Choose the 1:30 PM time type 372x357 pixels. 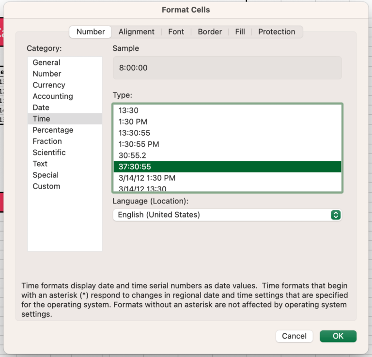[227, 122]
